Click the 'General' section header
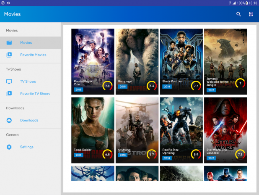 [13, 135]
